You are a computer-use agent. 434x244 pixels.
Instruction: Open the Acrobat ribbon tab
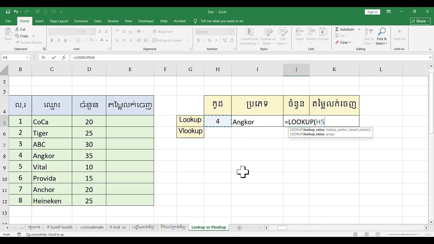tap(180, 21)
